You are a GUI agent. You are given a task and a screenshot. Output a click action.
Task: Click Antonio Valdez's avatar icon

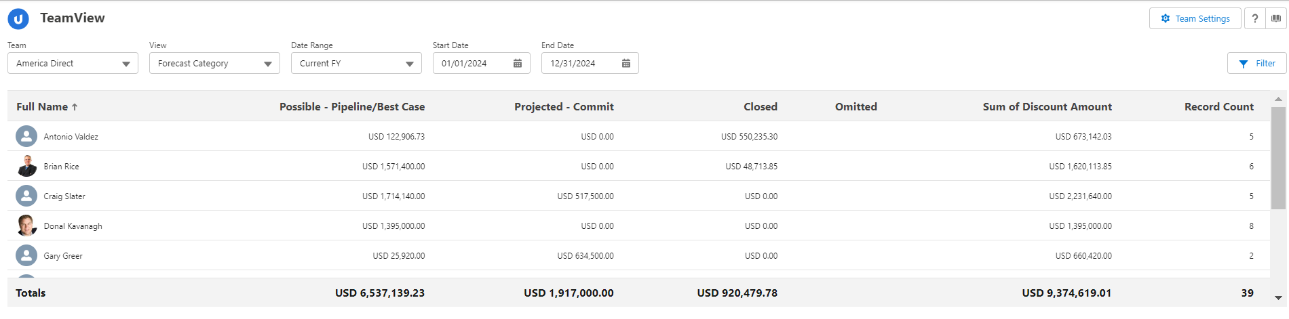click(x=26, y=137)
